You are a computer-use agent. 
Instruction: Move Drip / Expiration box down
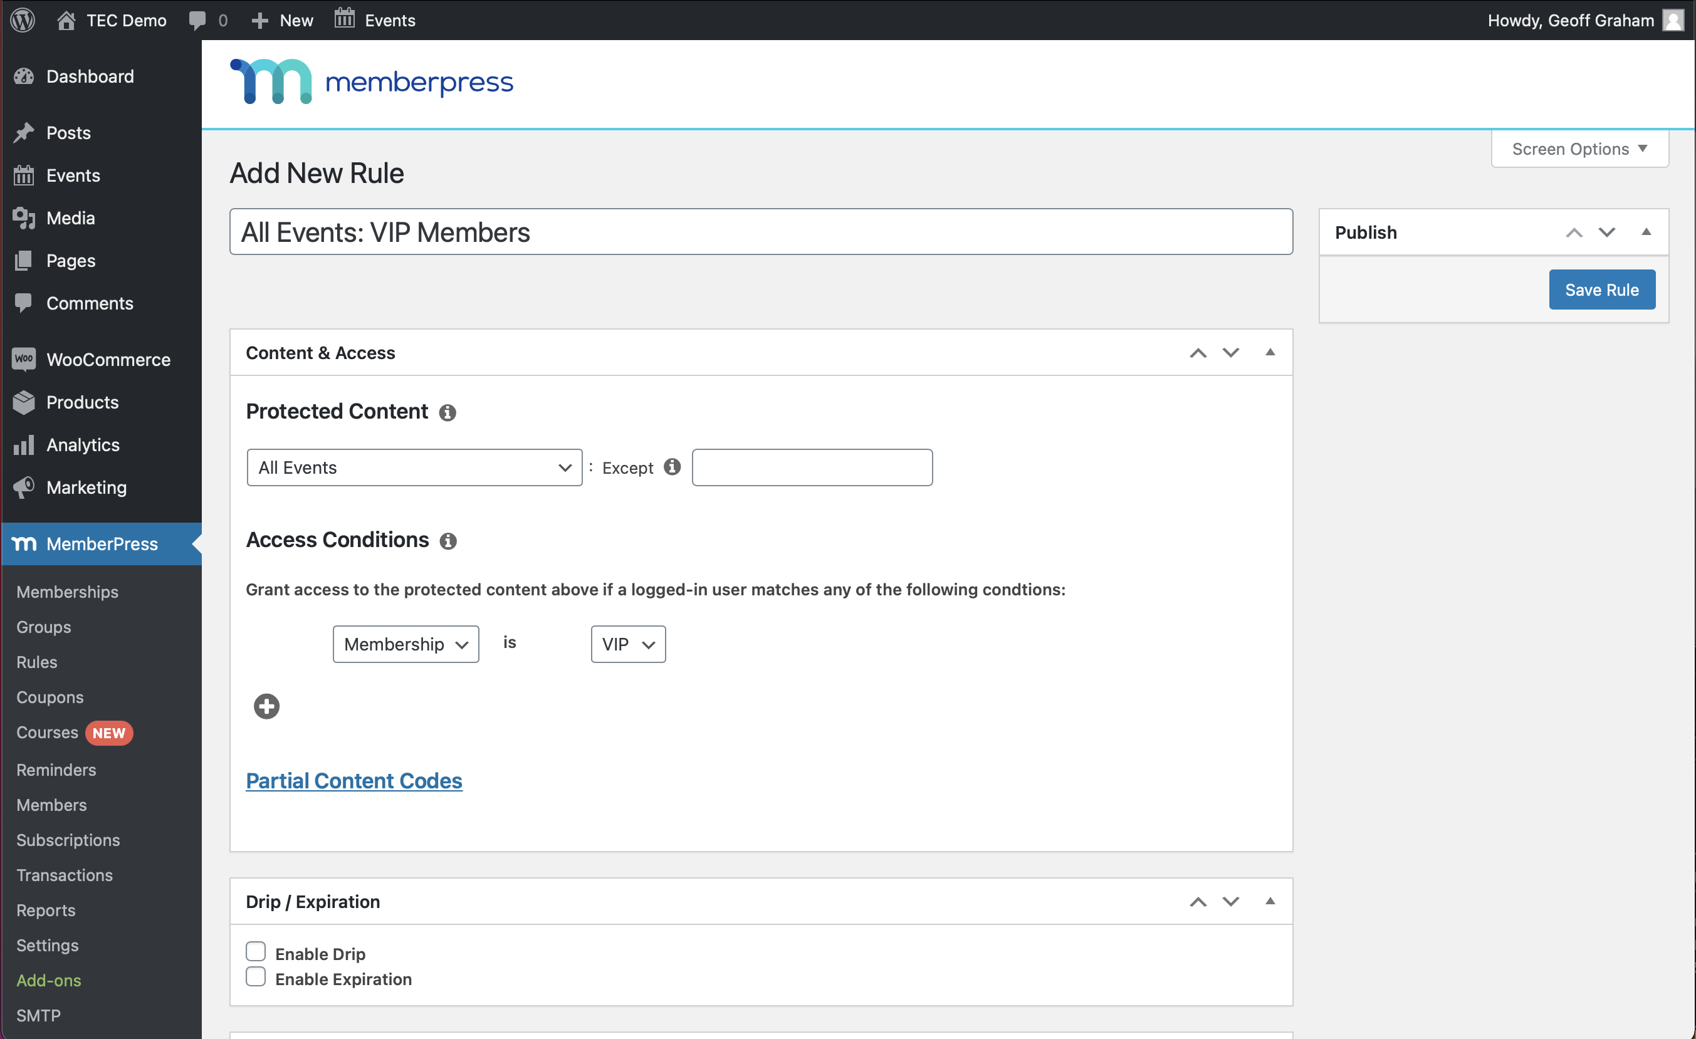(1231, 902)
